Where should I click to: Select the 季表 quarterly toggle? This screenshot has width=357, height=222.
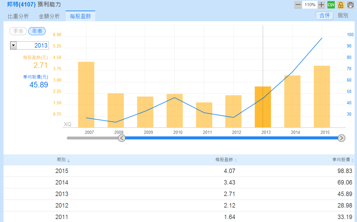18,31
